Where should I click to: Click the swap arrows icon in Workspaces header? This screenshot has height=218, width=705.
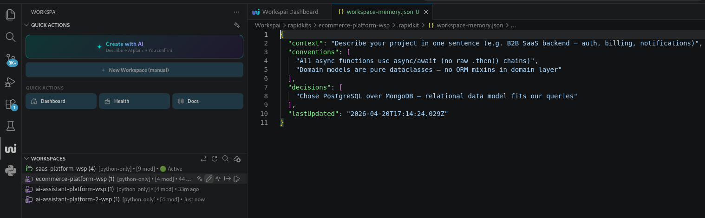pyautogui.click(x=203, y=159)
